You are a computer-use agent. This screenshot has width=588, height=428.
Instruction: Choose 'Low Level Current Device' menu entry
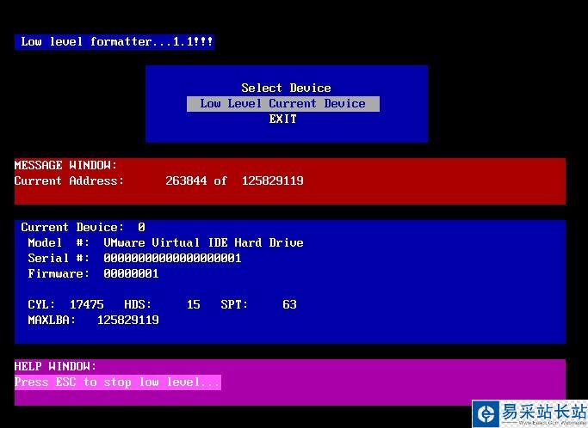coord(283,104)
